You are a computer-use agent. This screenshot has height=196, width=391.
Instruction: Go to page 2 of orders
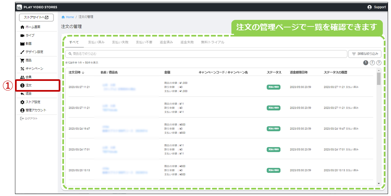pos(372,63)
